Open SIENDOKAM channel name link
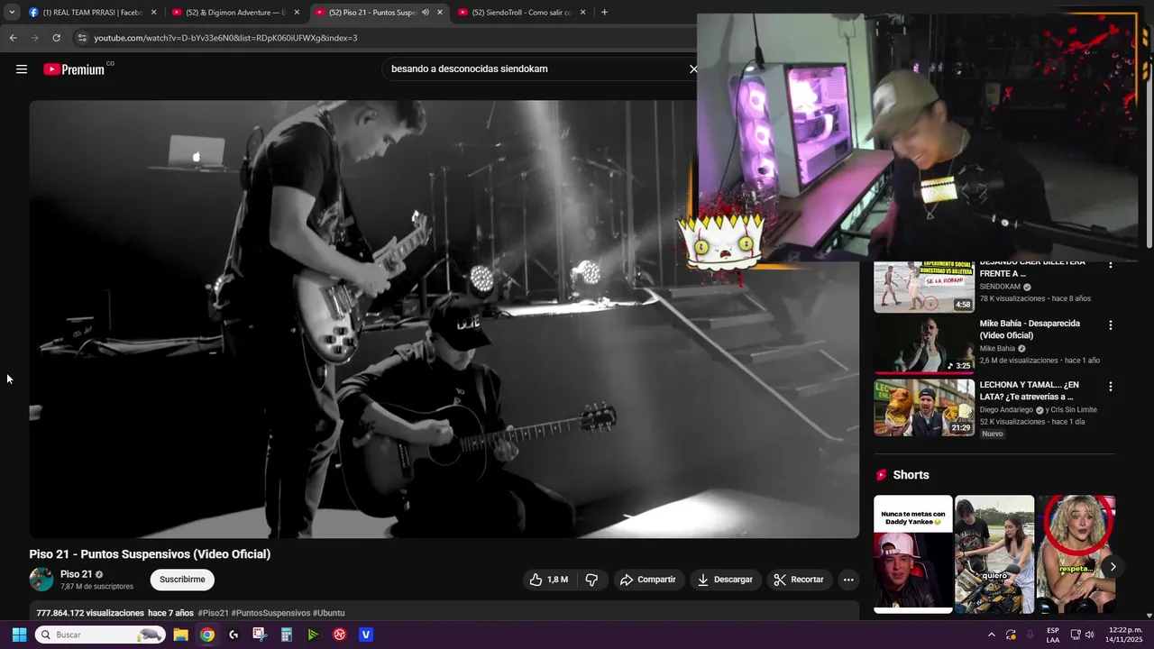 [x=1000, y=287]
